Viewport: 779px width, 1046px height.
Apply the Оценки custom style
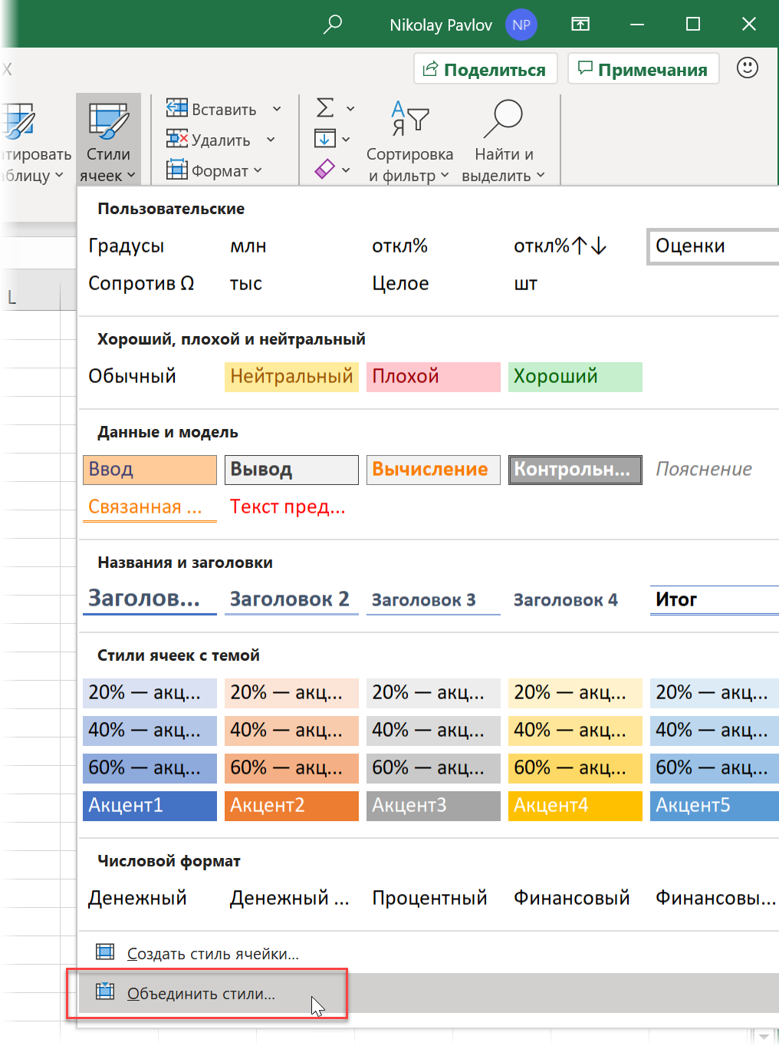coord(713,246)
